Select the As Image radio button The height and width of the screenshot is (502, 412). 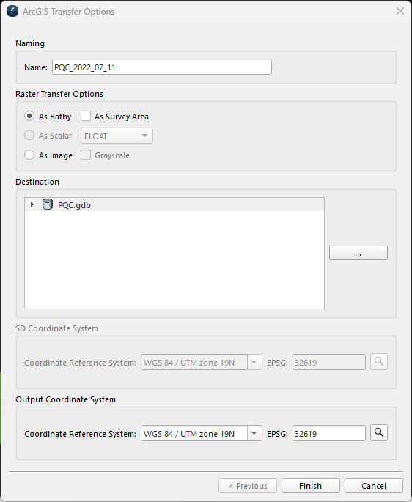[x=29, y=155]
